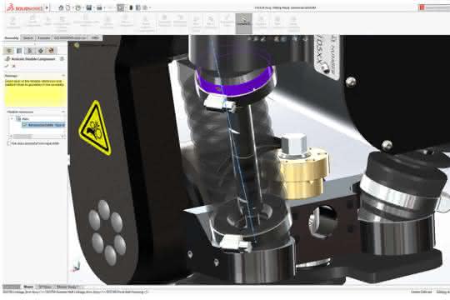Click the Activate Flexible Component title
Viewport: 450px width, 300px height.
point(33,59)
